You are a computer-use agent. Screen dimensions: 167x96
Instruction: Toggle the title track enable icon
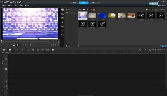pos(3,76)
